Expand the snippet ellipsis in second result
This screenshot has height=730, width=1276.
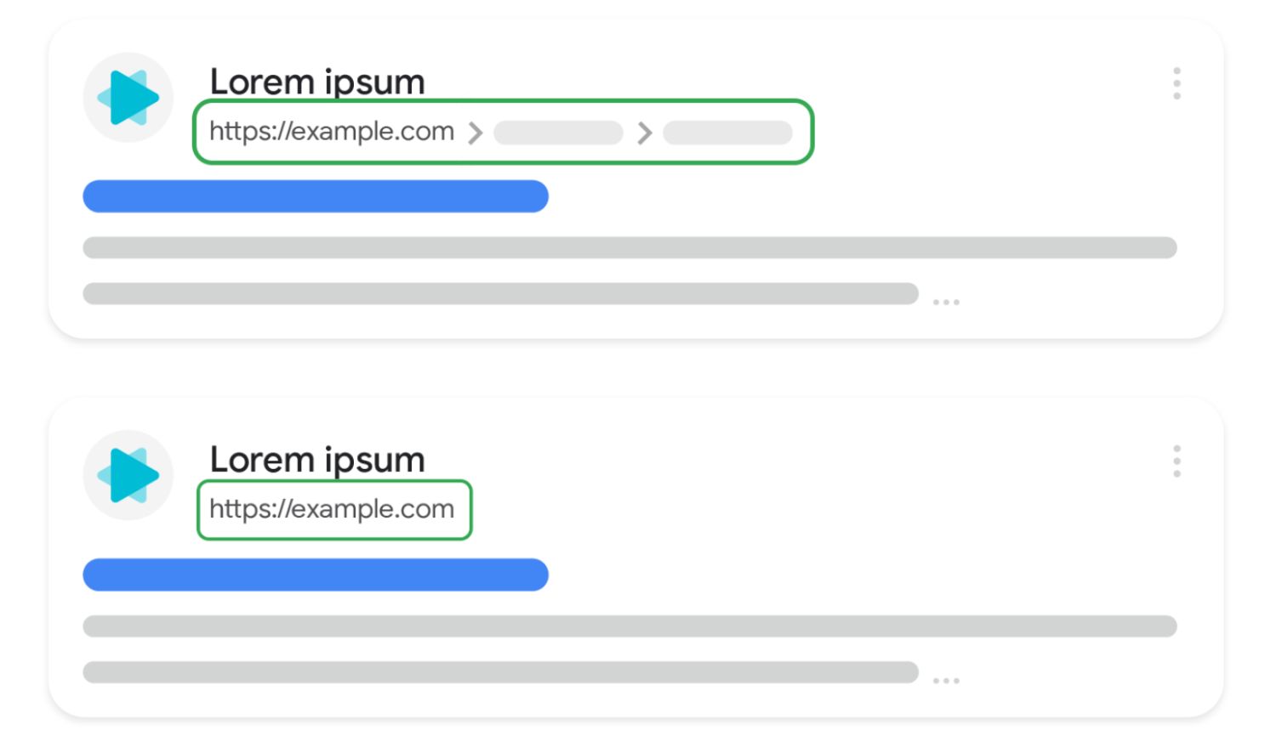click(946, 681)
